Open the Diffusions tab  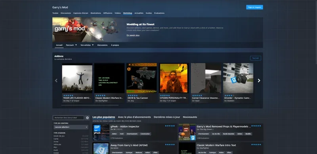pyautogui.click(x=108, y=13)
